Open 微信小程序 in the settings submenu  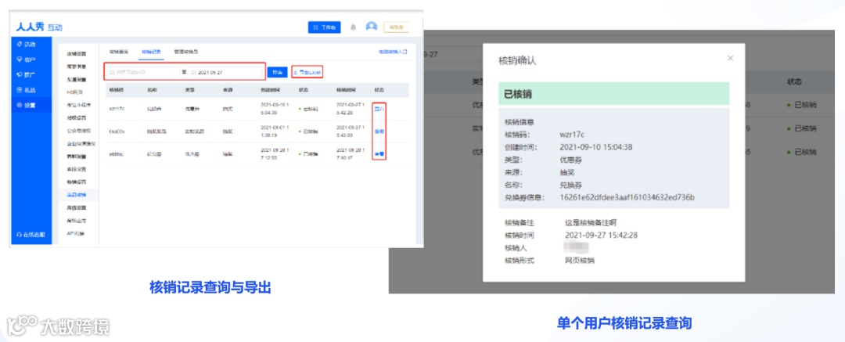coord(79,105)
